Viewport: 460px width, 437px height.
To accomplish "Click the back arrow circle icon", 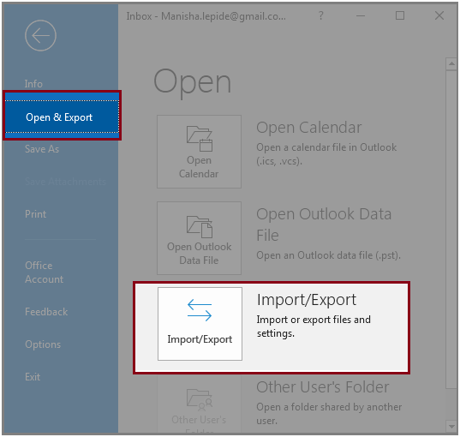I will (x=40, y=35).
